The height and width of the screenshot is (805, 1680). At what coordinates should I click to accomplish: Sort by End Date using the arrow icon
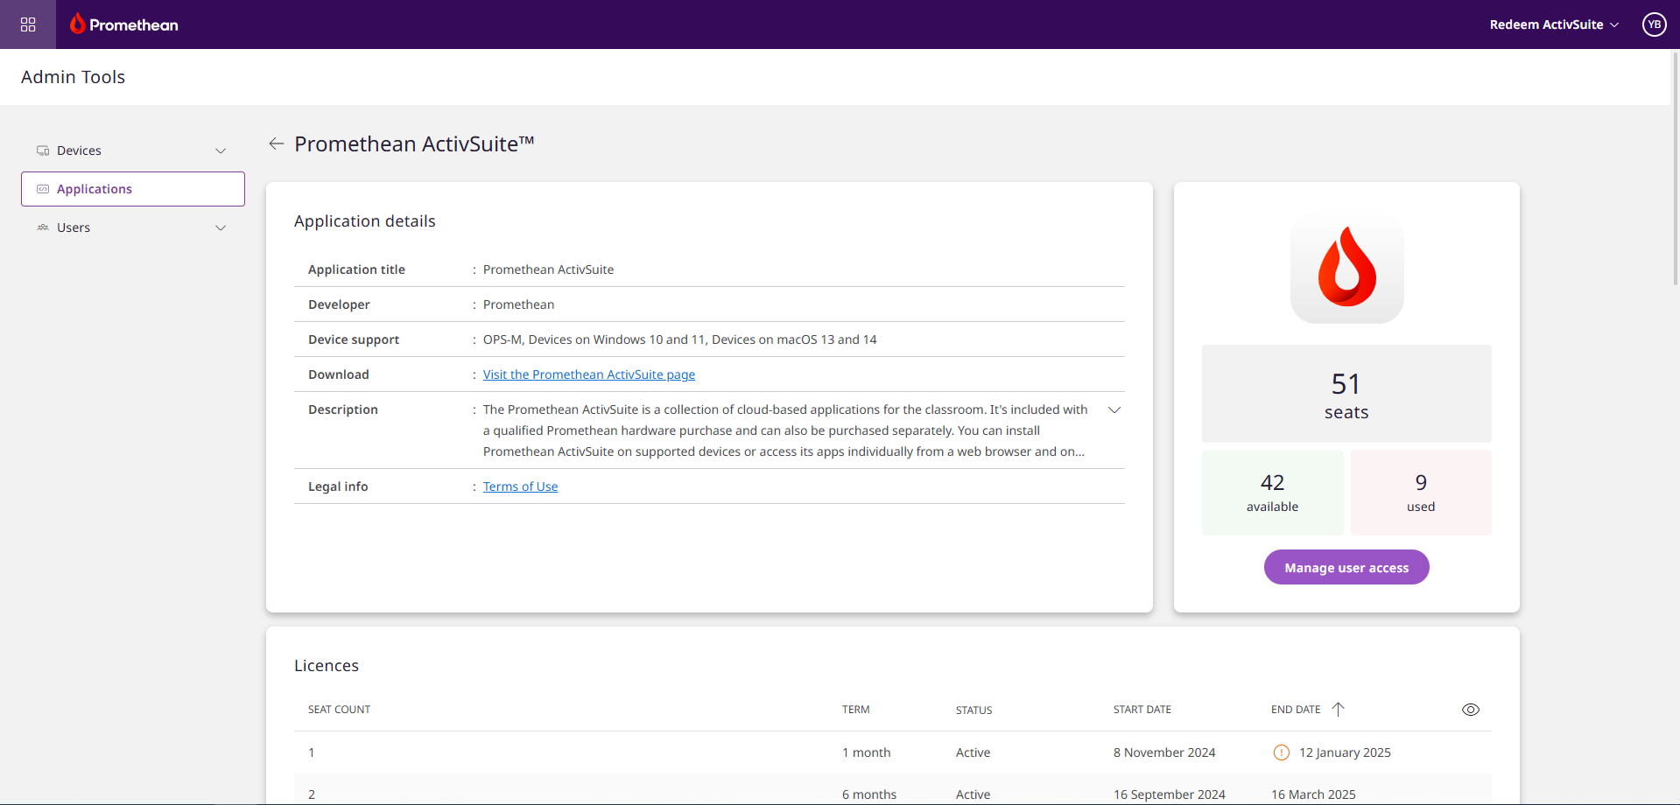(x=1338, y=709)
